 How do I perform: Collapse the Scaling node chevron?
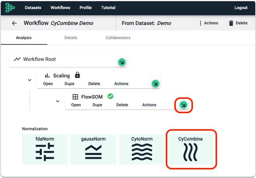point(30,80)
